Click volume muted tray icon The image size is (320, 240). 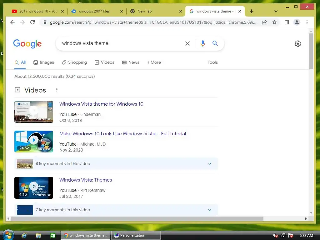275,235
